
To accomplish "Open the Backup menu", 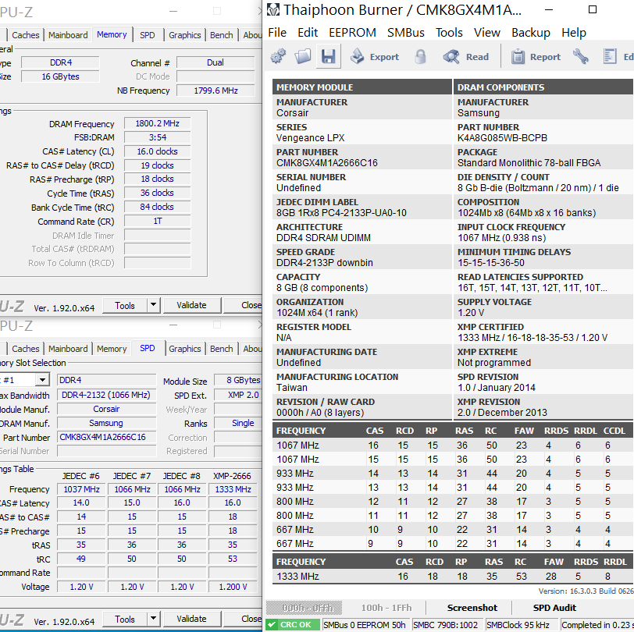I will pyautogui.click(x=530, y=32).
